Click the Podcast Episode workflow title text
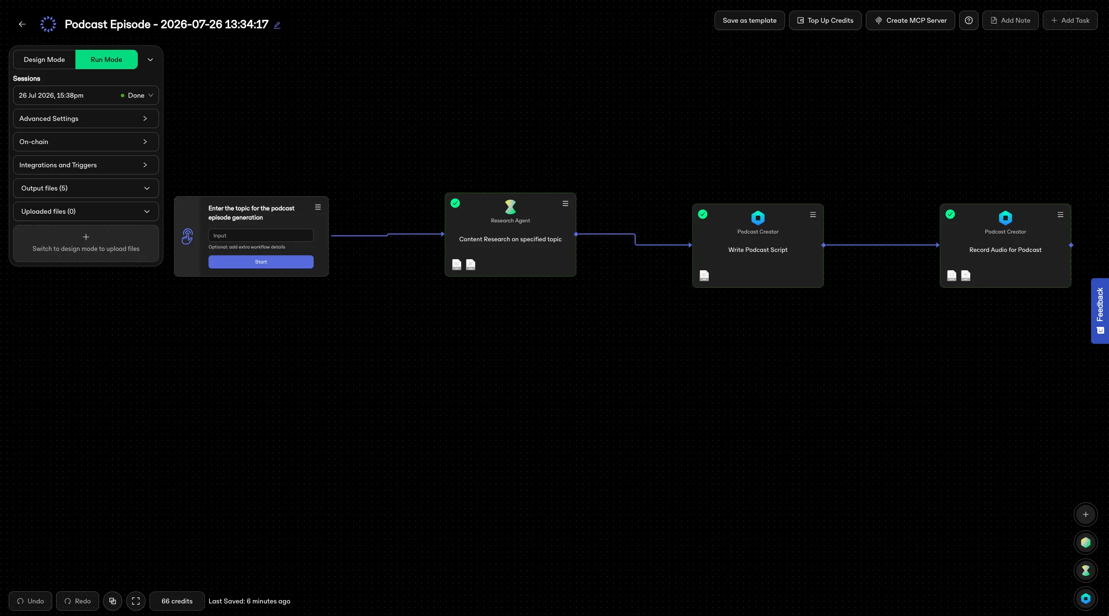Screen dimensions: 1109x616 (x=166, y=24)
